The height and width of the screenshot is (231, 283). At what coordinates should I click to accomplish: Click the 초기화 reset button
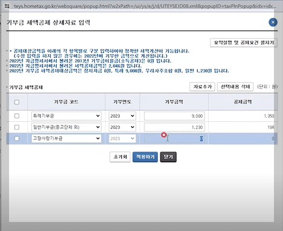(x=120, y=157)
